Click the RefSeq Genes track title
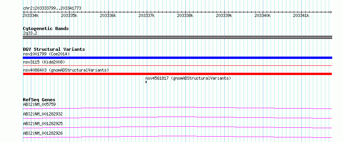The image size is (343, 142). click(x=39, y=100)
